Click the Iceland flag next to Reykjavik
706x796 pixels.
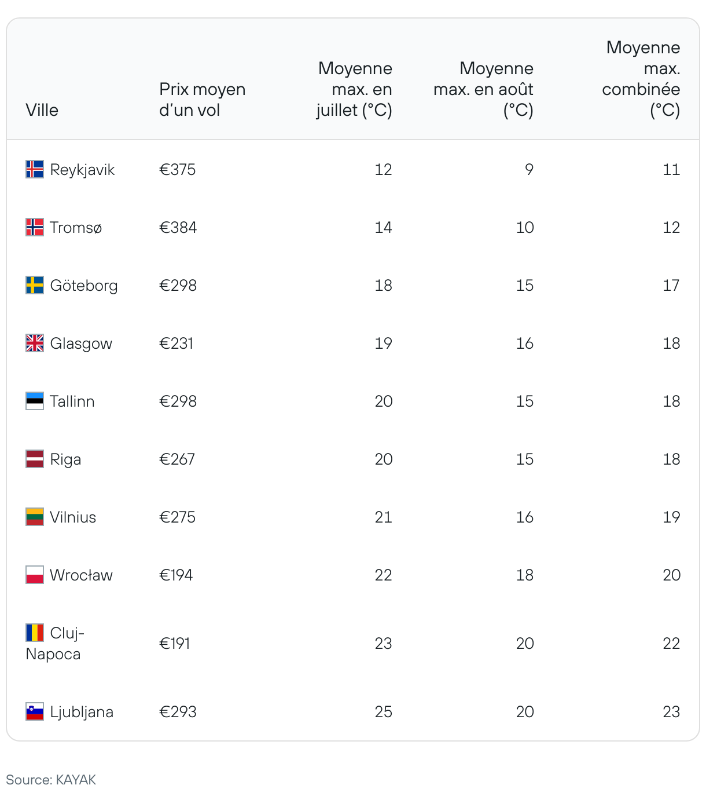tap(35, 169)
